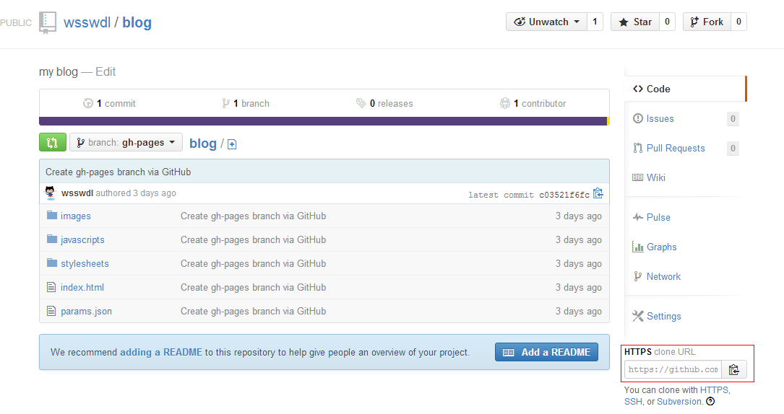The image size is (784, 414).
Task: Open repository Settings
Action: pos(663,317)
